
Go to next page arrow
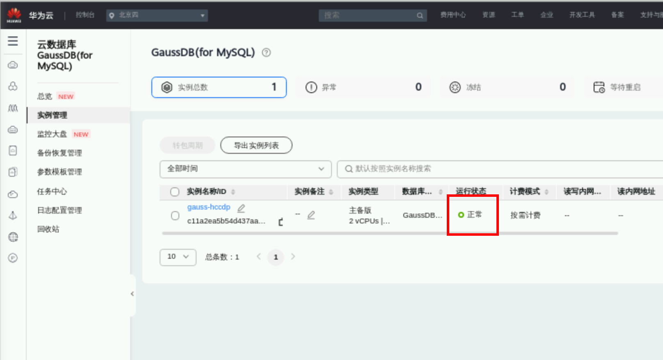point(293,257)
